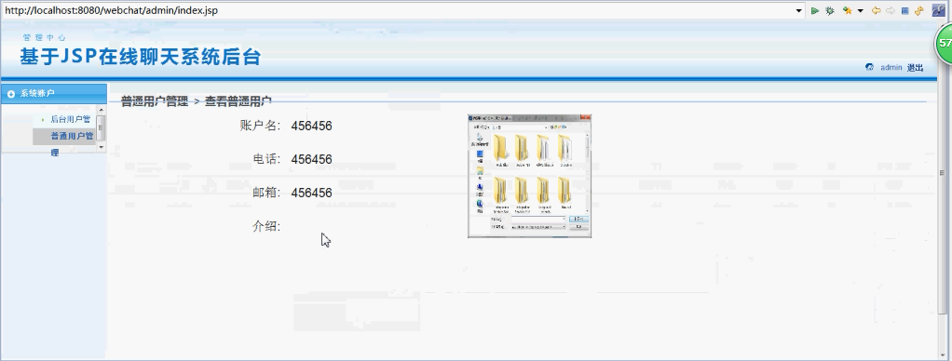Open the dropdown arrow next to bookmark star

point(861,10)
